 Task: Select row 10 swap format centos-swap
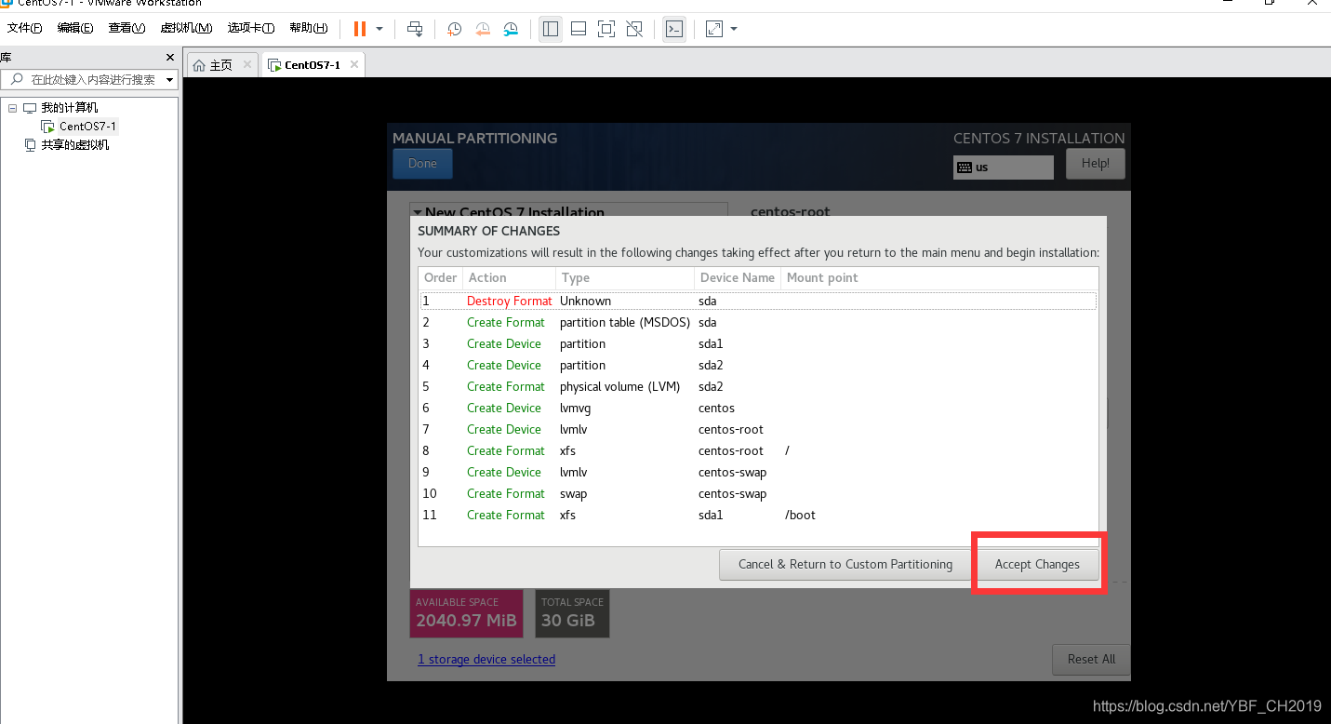(758, 493)
